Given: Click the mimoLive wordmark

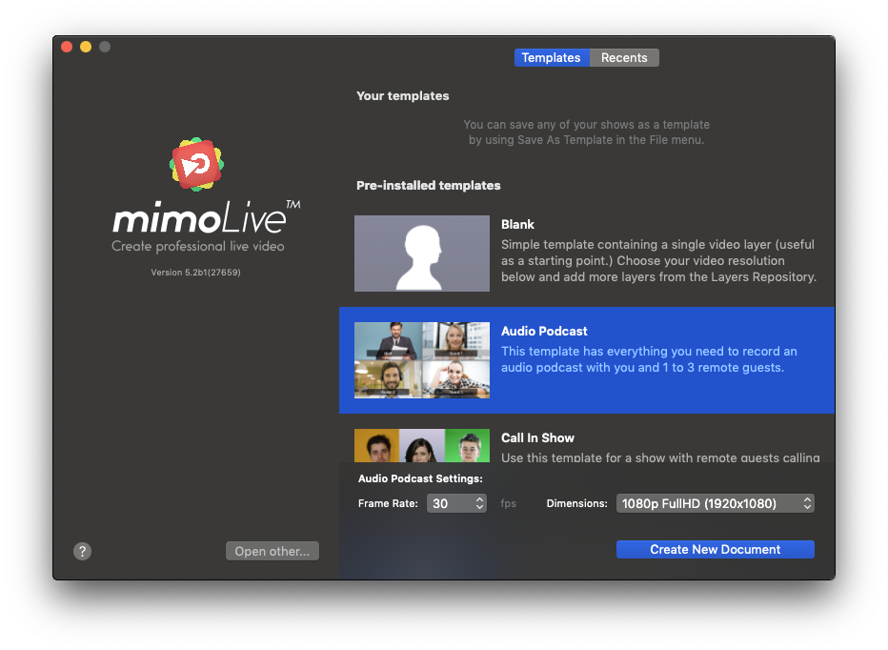Looking at the screenshot, I should (x=206, y=217).
